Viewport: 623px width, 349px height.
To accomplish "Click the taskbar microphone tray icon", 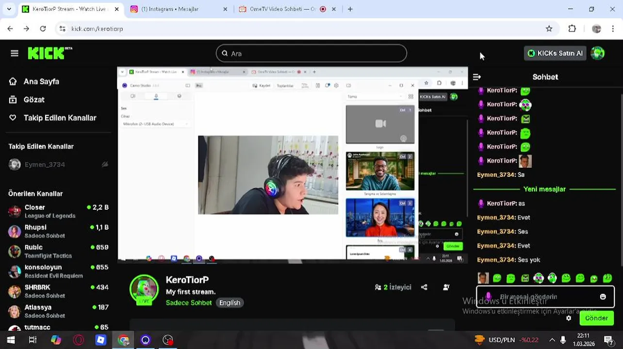I will 563,340.
